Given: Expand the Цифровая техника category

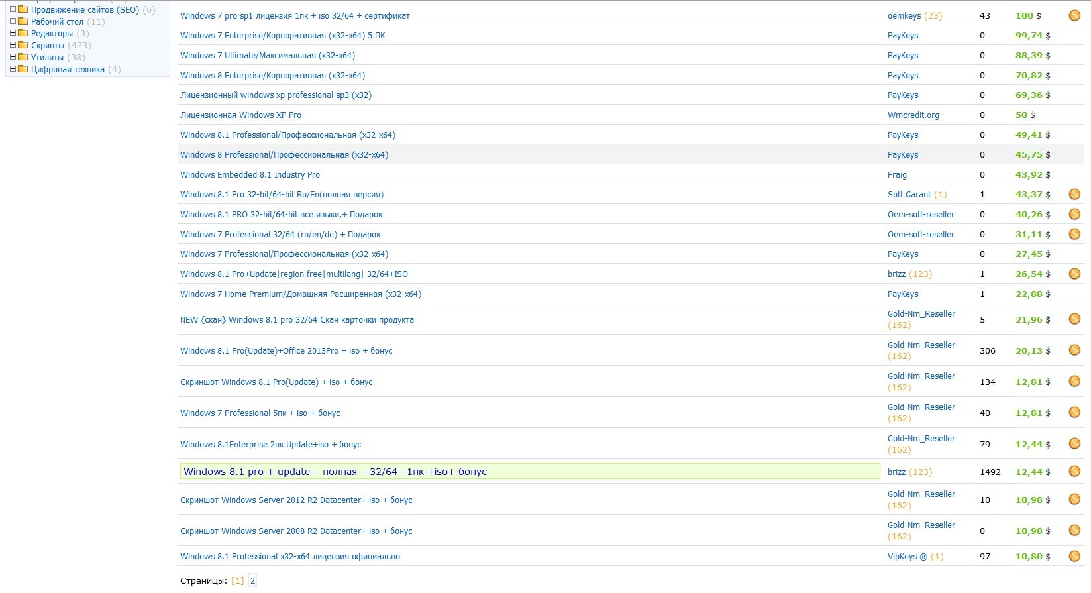Looking at the screenshot, I should 13,69.
